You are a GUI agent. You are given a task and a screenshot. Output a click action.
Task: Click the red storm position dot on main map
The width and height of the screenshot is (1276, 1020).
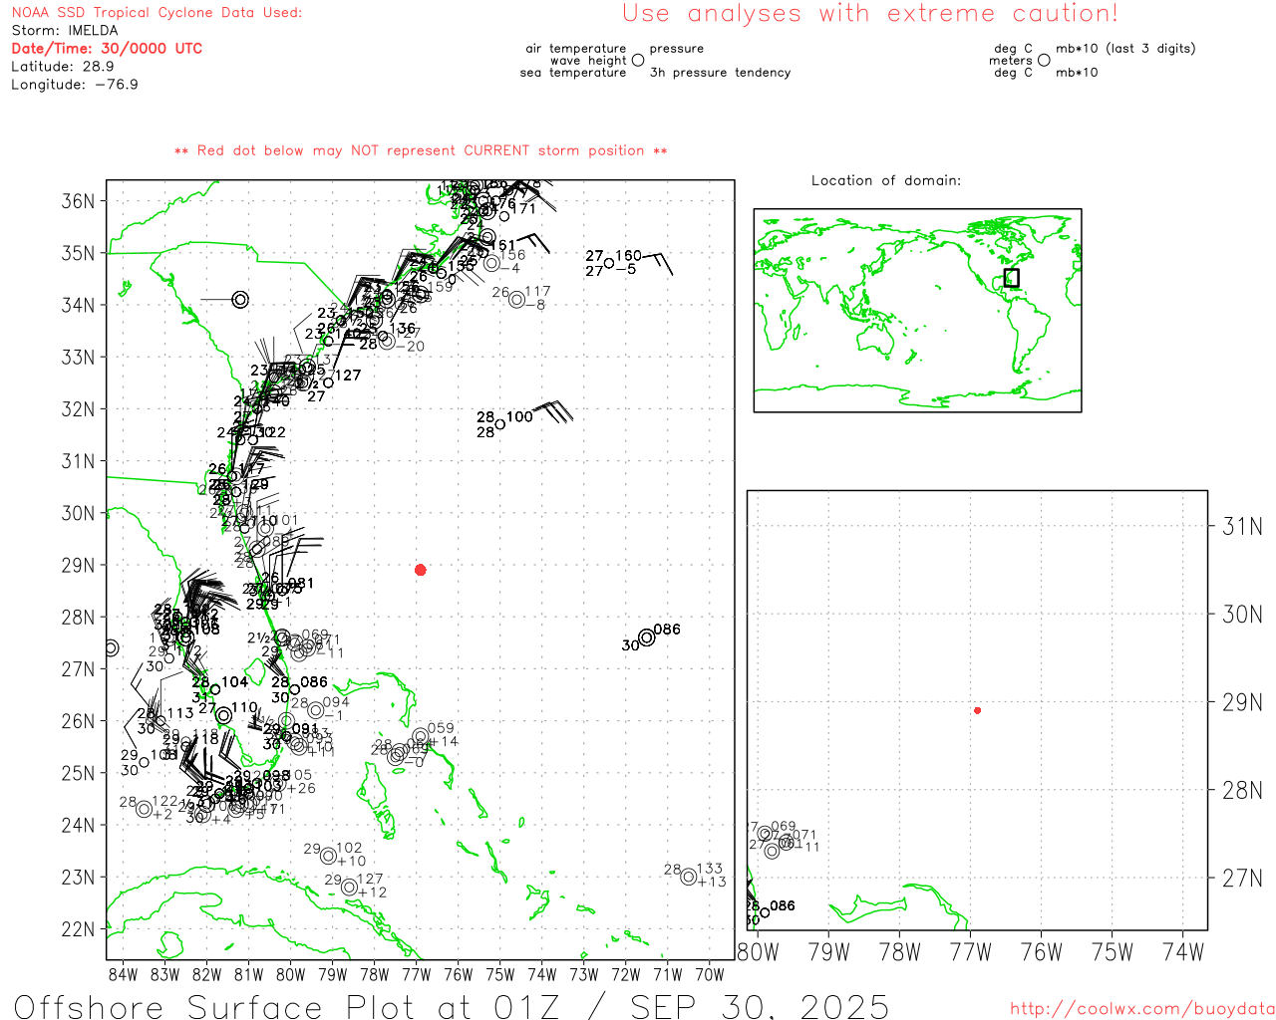click(421, 570)
